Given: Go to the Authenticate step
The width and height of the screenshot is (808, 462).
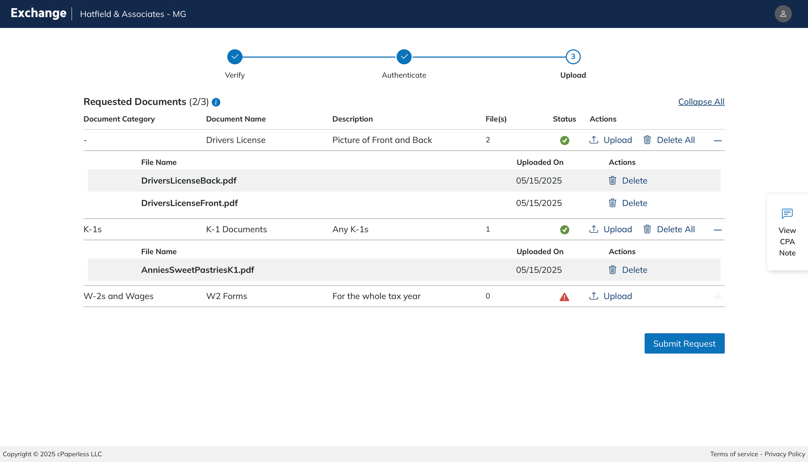Looking at the screenshot, I should 404,57.
